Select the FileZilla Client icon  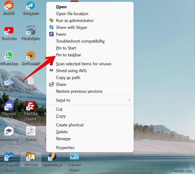31,106
